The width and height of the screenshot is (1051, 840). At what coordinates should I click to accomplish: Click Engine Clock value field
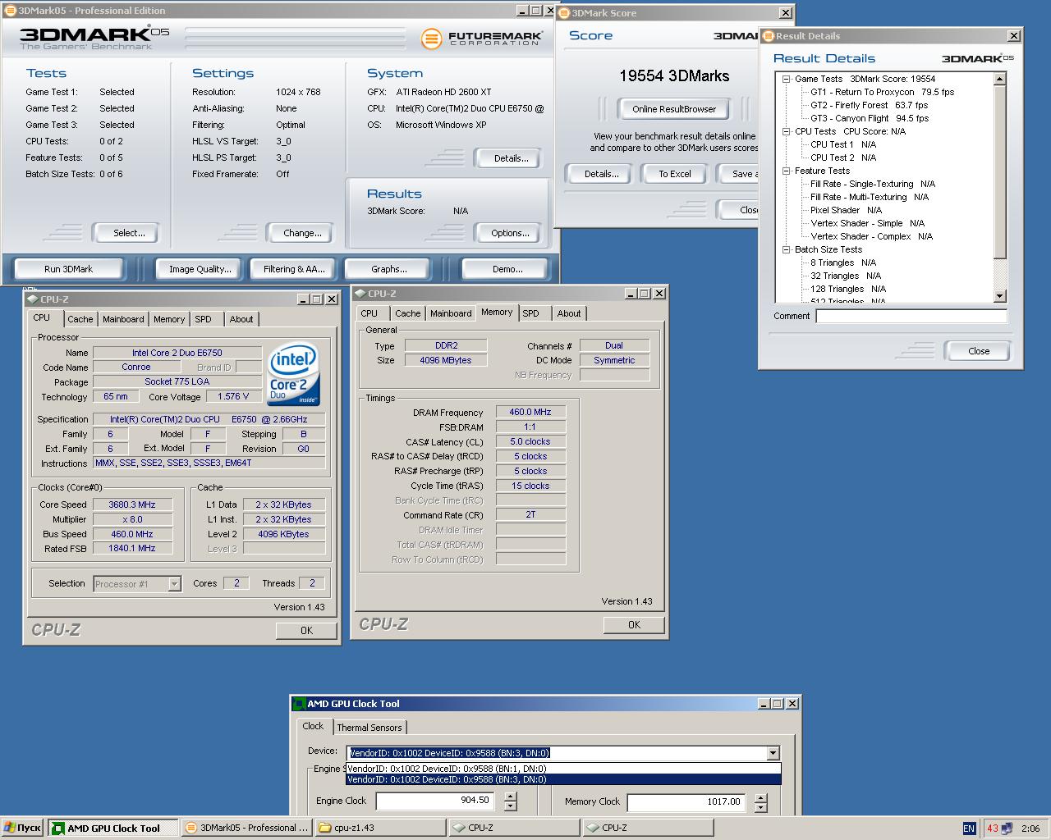click(x=434, y=801)
